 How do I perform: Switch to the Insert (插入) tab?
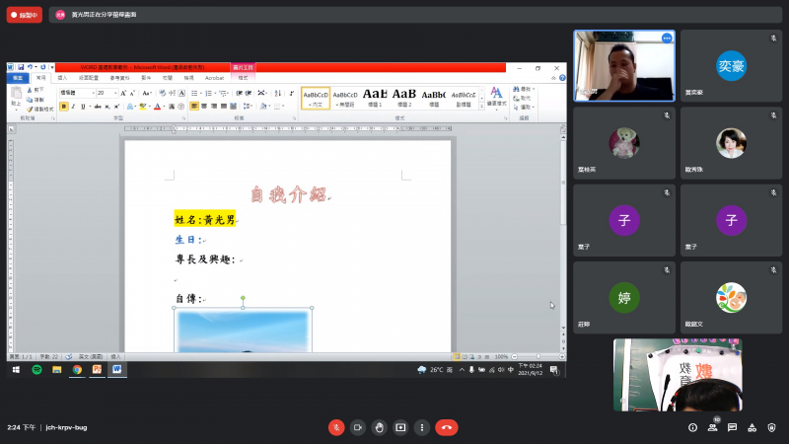[x=62, y=78]
